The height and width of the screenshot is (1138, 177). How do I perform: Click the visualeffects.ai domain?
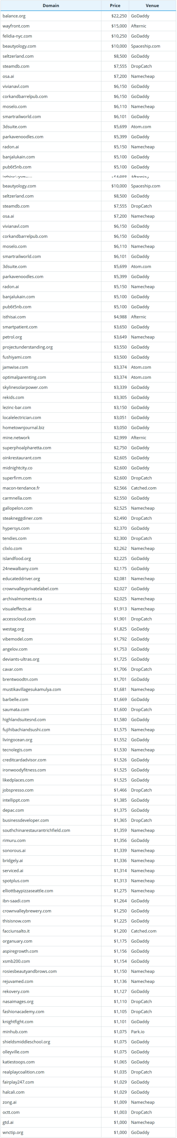[17, 609]
